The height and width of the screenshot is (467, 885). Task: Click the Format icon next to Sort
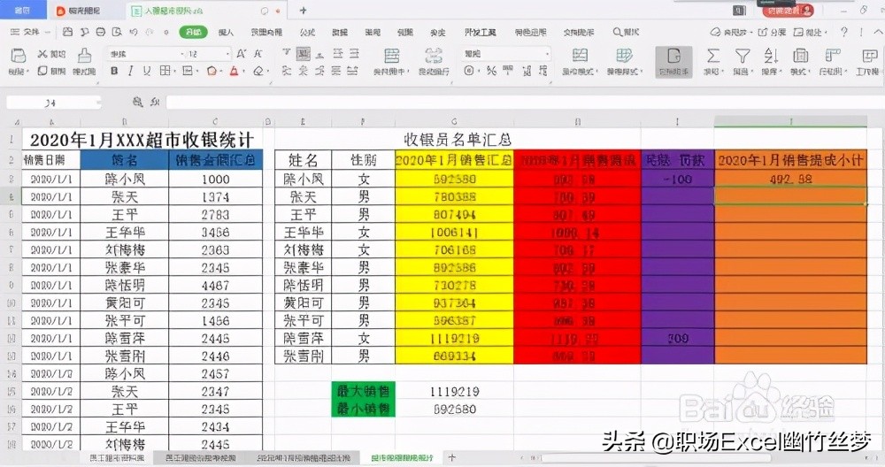pyautogui.click(x=800, y=55)
